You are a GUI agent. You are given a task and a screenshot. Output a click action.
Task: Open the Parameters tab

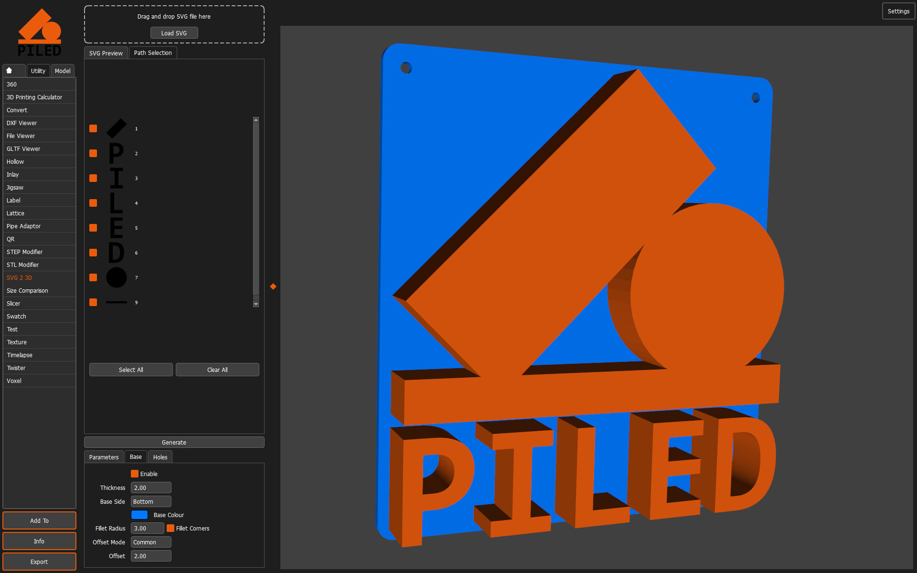coord(104,457)
